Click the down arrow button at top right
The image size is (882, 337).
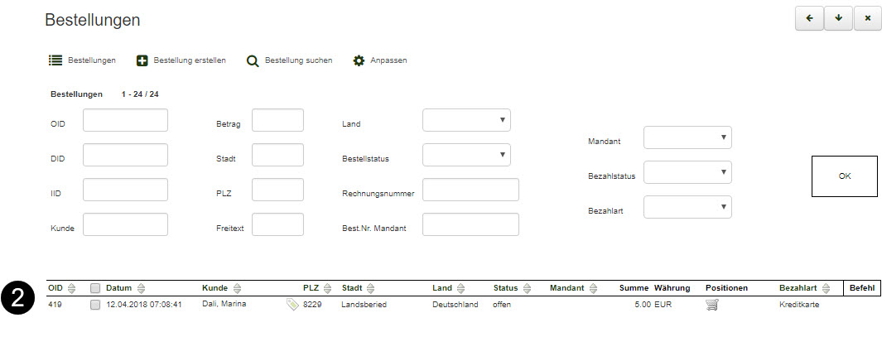[838, 19]
